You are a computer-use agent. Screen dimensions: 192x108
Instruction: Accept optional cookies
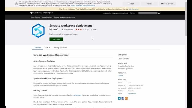[131, 4]
